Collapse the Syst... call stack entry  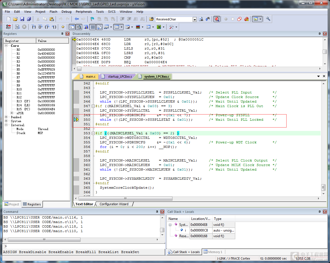point(170,225)
